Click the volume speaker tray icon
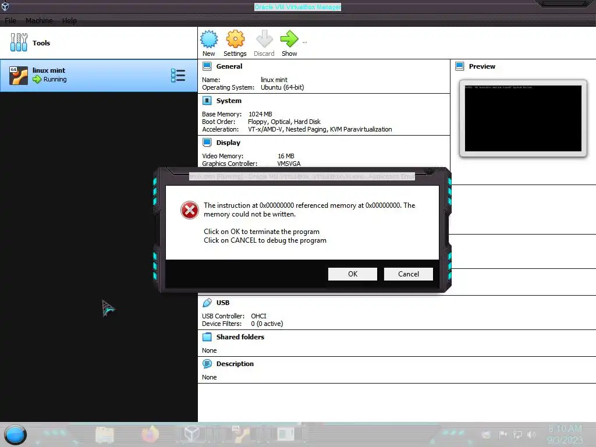The width and height of the screenshot is (596, 447). tap(532, 434)
